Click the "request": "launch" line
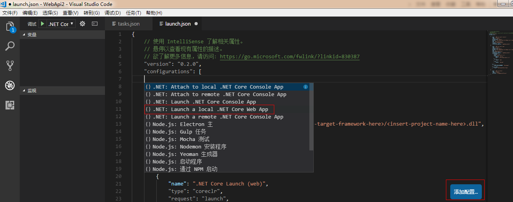The width and height of the screenshot is (513, 202). tap(198, 198)
